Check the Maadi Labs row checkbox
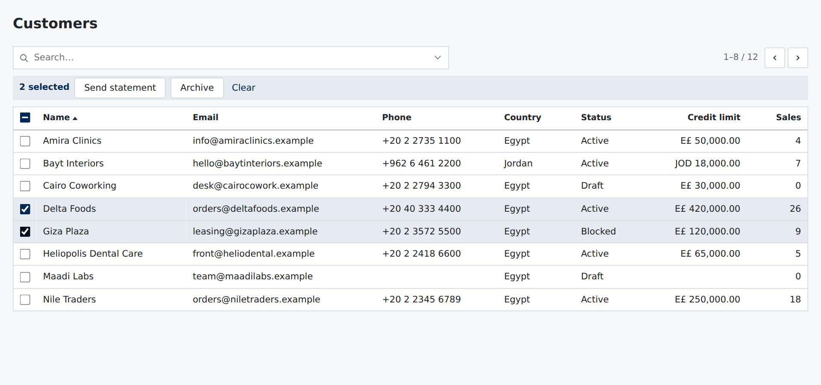This screenshot has width=821, height=385. tap(25, 277)
